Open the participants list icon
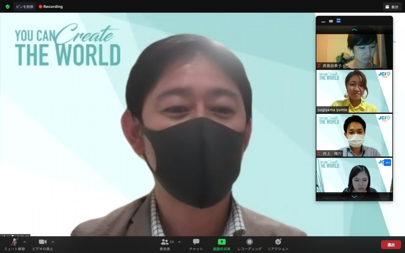This screenshot has height=253, width=405. (165, 242)
